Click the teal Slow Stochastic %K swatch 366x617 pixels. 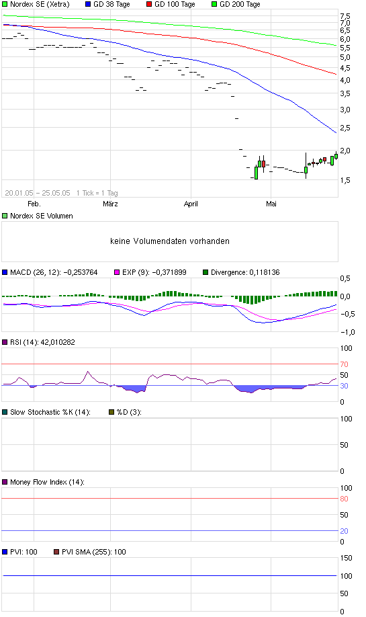click(5, 412)
